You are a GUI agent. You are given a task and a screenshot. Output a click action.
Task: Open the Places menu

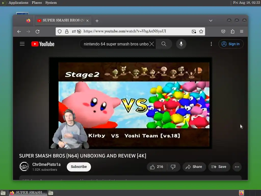point(37,3)
